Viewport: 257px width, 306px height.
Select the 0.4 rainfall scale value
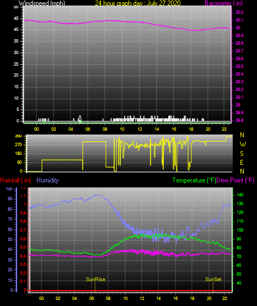click(x=23, y=256)
